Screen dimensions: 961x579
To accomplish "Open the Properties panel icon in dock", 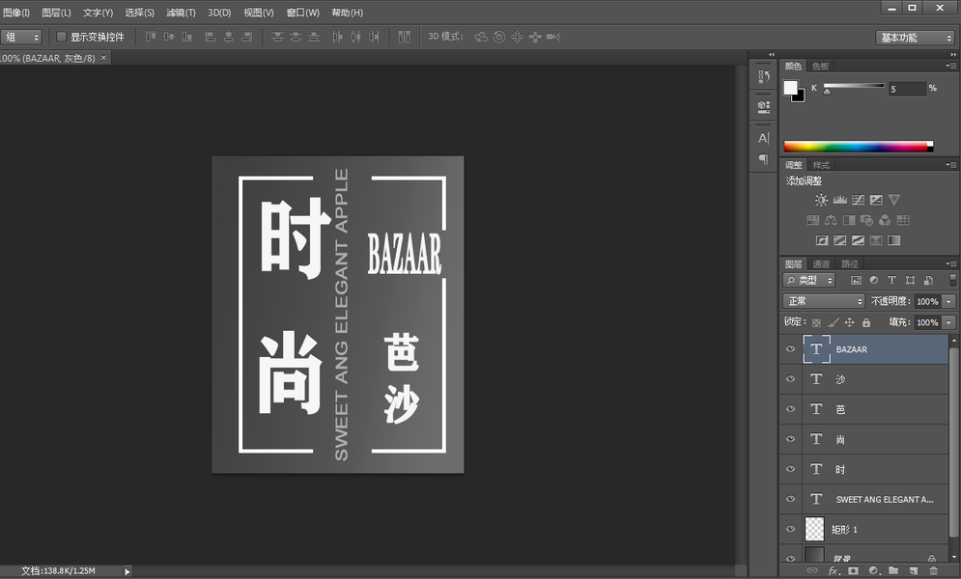I will click(x=764, y=106).
